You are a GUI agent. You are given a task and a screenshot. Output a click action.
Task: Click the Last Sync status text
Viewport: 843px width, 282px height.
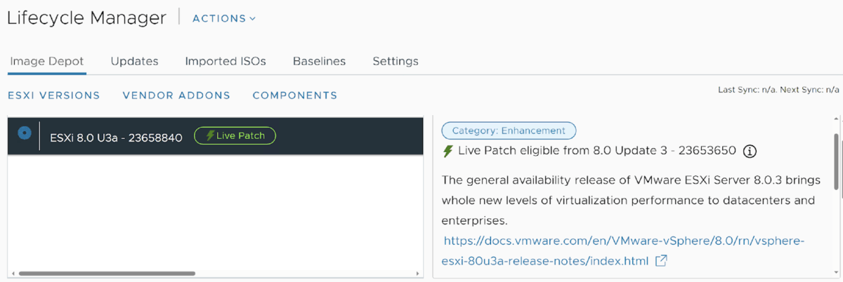(778, 90)
